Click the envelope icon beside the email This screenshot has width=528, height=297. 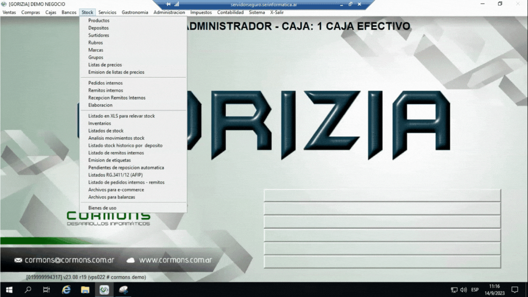18,260
